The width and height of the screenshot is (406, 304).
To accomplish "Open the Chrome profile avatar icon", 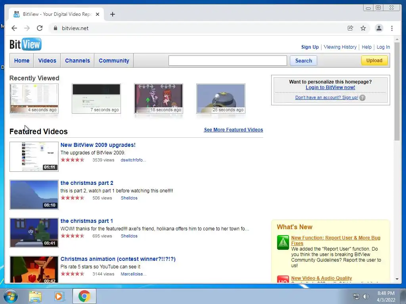I will coord(379,28).
